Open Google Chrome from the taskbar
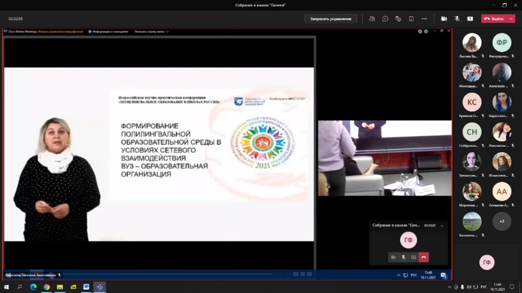The image size is (522, 293). (46, 287)
